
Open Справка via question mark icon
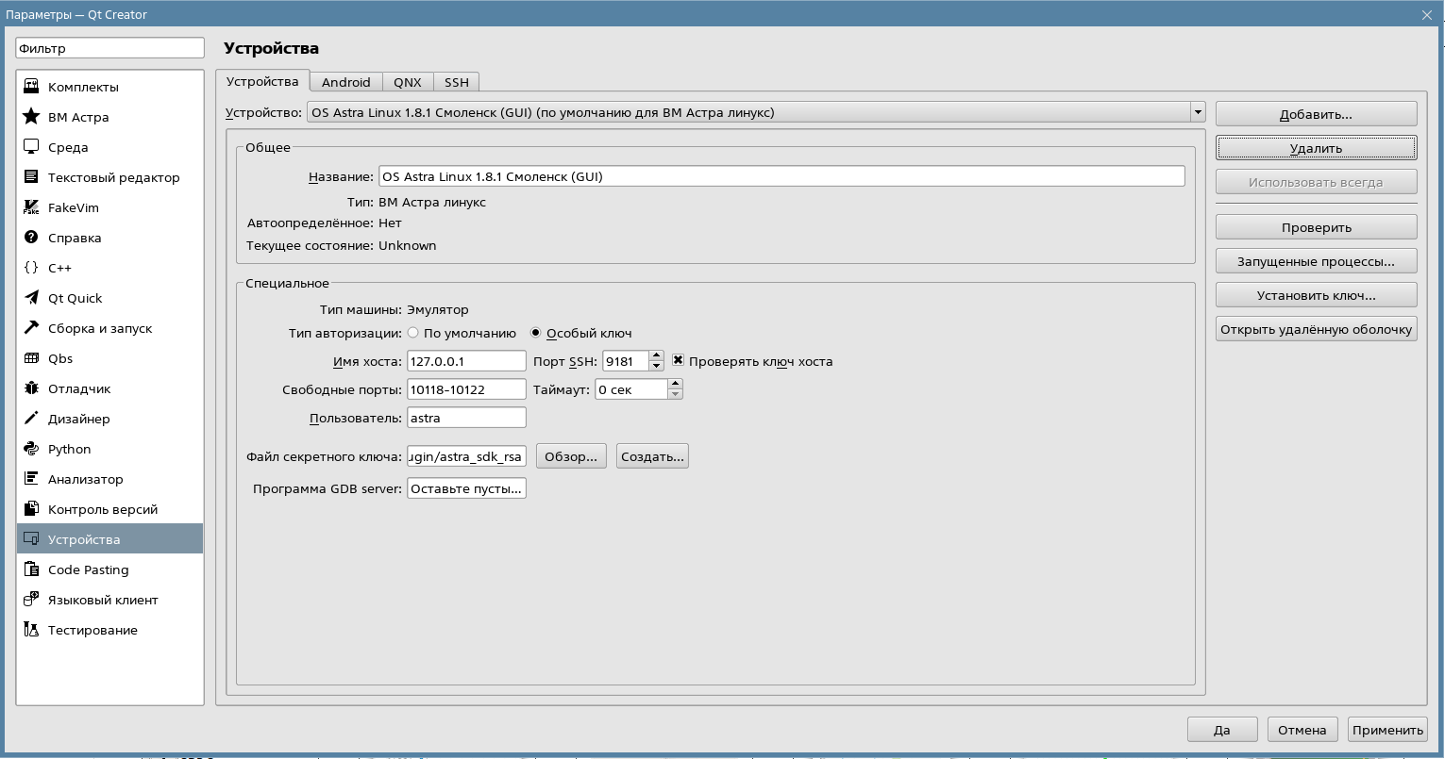click(31, 238)
